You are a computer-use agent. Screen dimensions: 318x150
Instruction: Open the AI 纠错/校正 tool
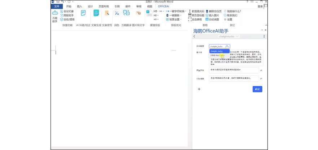[x=83, y=13]
